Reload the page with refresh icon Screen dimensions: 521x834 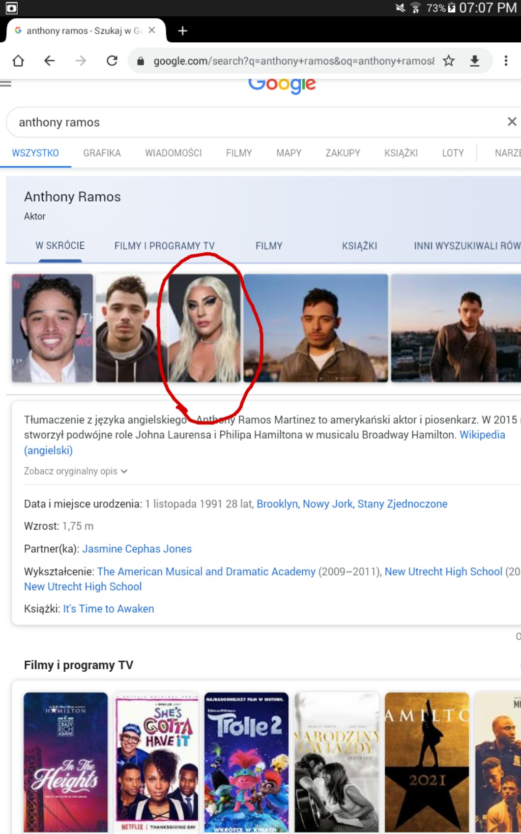[112, 60]
